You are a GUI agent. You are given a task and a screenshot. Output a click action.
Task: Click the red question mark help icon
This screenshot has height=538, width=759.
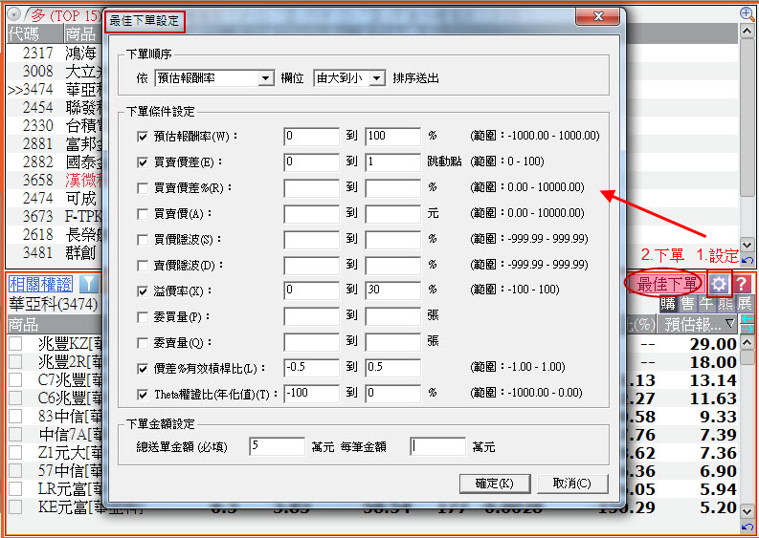(x=741, y=283)
